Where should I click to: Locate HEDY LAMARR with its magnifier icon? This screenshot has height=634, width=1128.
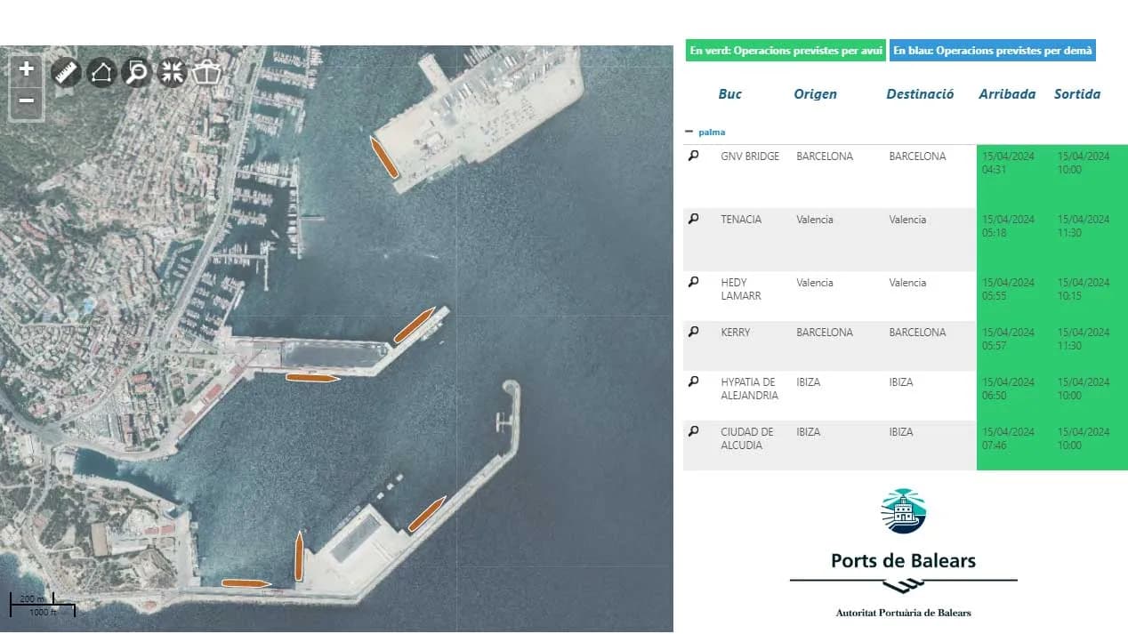tap(694, 282)
